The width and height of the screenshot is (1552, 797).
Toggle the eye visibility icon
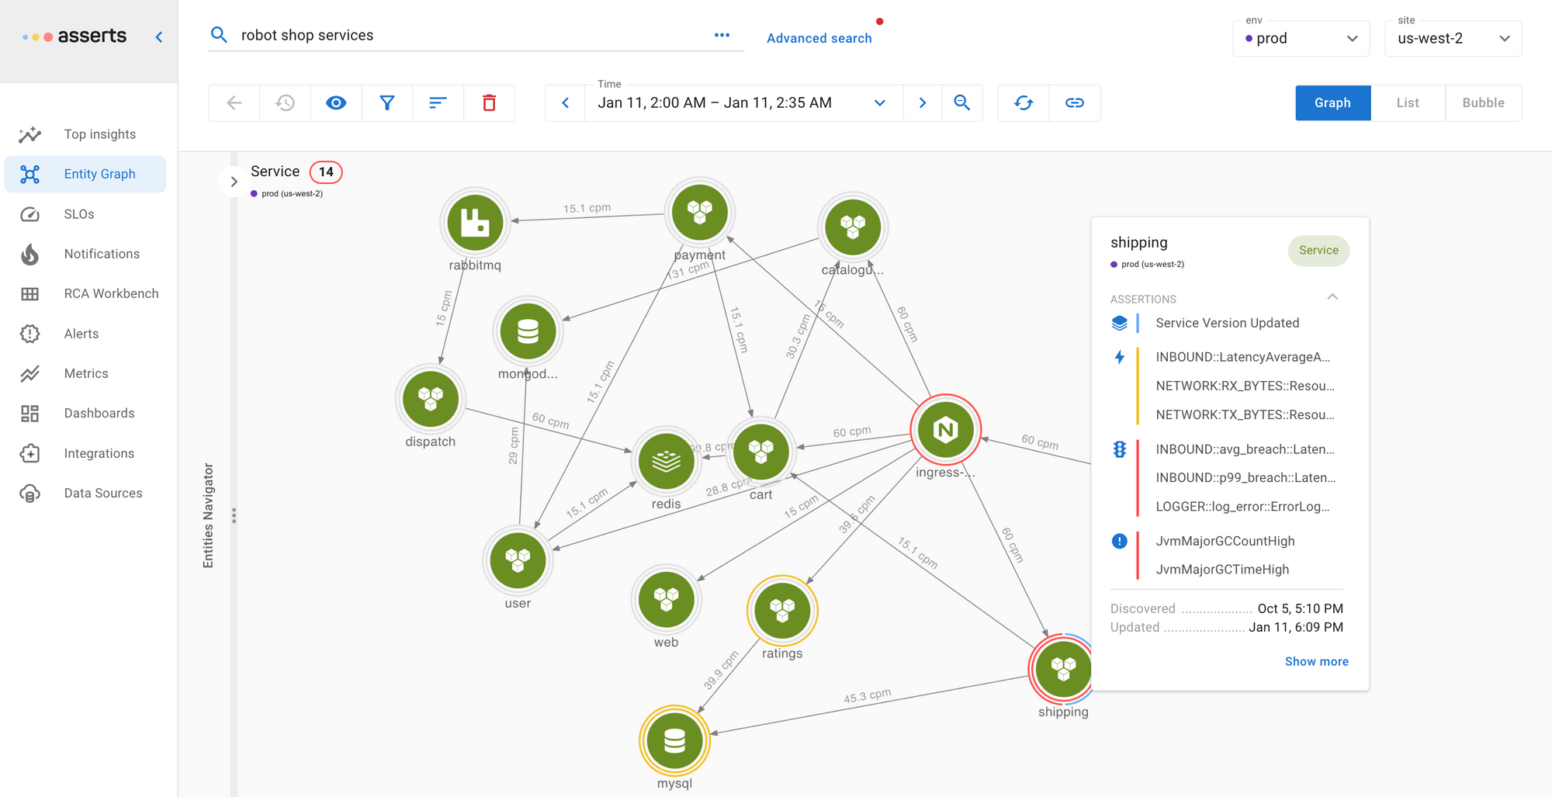[x=336, y=103]
